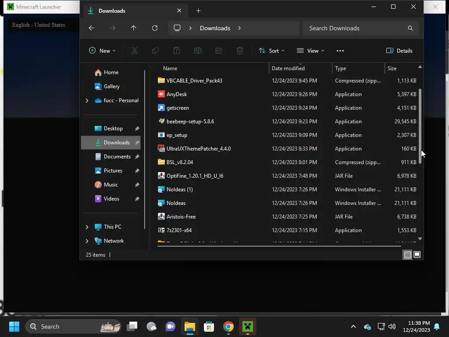Viewport: 449px width, 337px height.
Task: Click the Rename toolbar icon
Action: click(198, 51)
